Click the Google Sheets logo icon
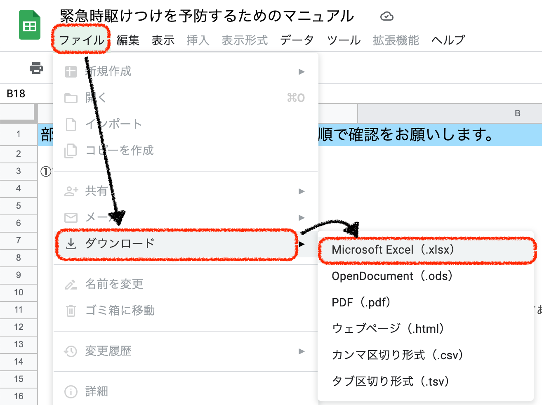Image resolution: width=542 pixels, height=405 pixels. (x=30, y=26)
